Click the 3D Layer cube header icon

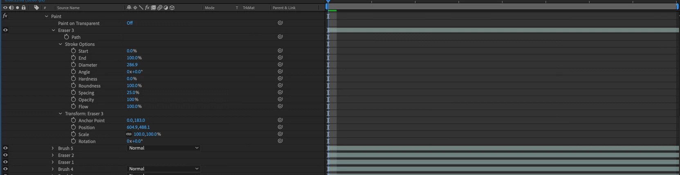[x=172, y=7]
